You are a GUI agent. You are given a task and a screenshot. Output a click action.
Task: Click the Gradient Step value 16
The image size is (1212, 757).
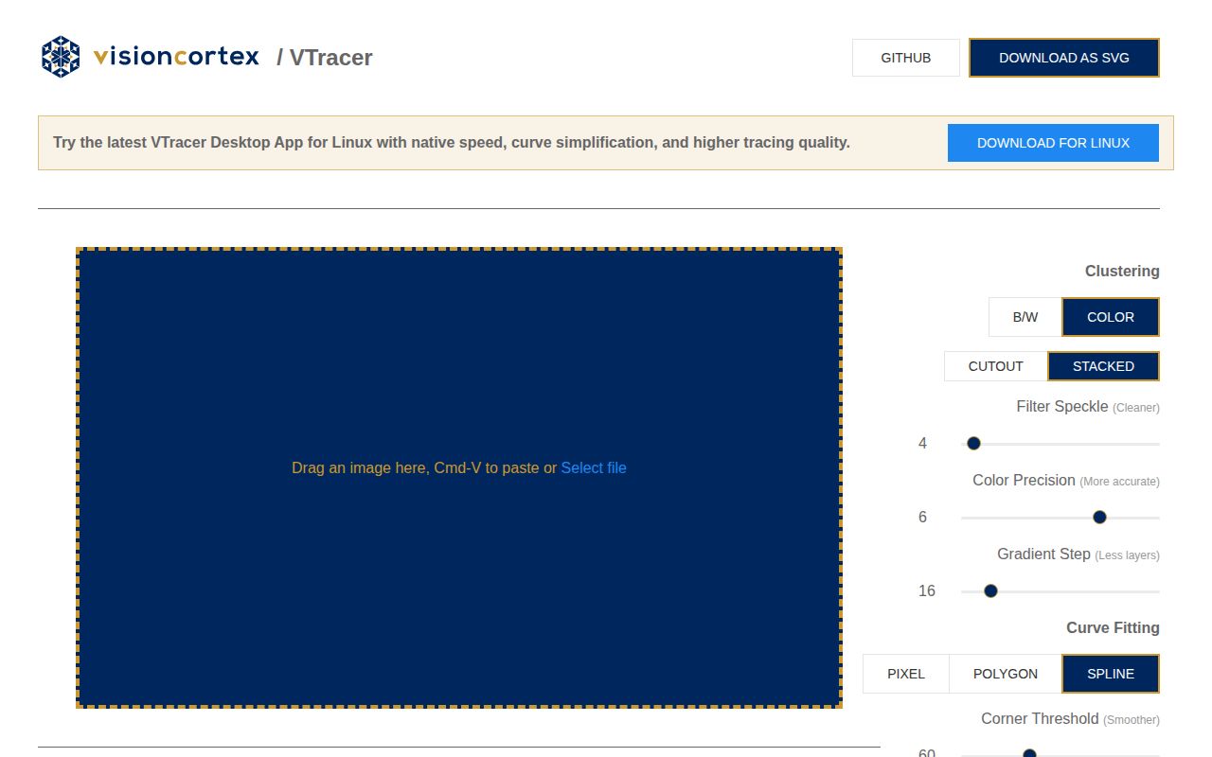pos(927,590)
